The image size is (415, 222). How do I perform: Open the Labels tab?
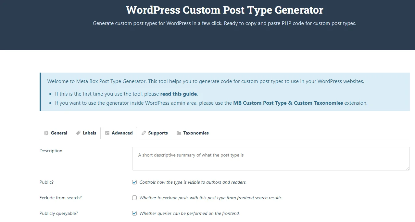(86, 133)
